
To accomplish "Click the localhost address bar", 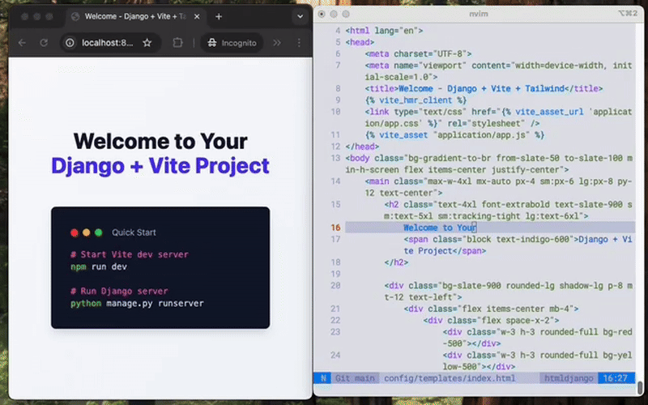I will 105,43.
